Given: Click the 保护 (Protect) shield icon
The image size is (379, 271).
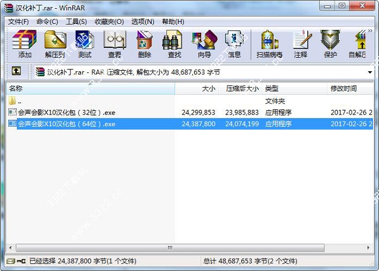Looking at the screenshot, I should (x=330, y=44).
